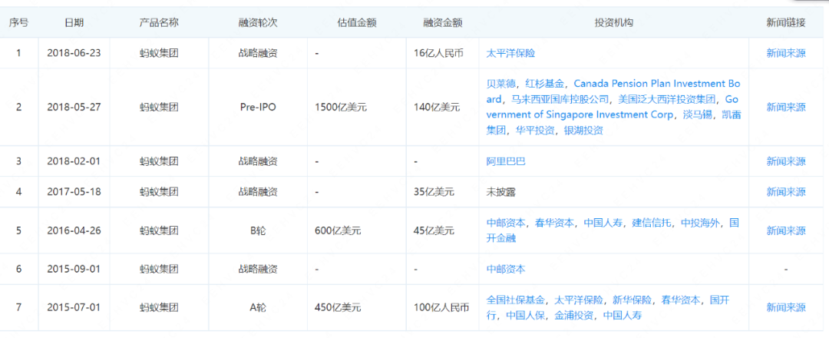Open 新闻来源 link for the 2017-05-18 row

786,192
